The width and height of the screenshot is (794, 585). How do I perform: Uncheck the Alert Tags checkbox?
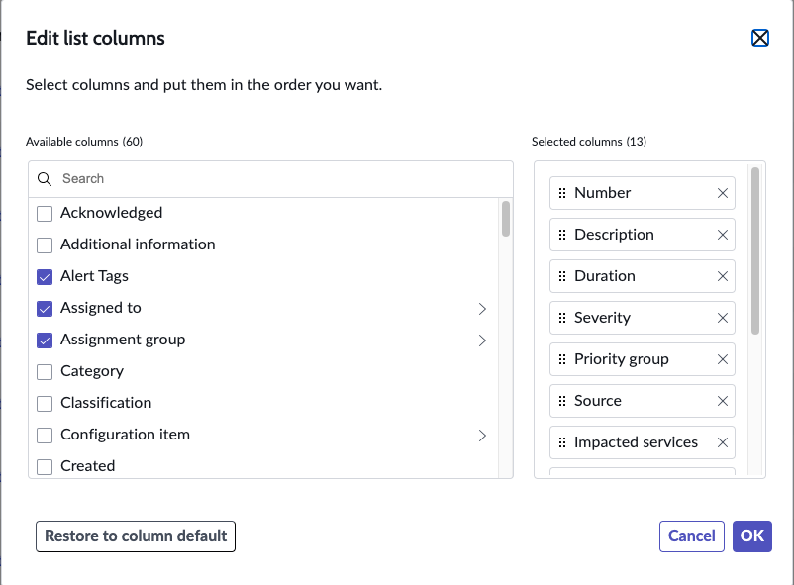click(x=45, y=277)
